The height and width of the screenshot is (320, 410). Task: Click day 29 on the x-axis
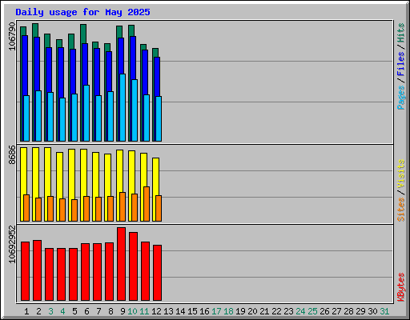point(360,311)
